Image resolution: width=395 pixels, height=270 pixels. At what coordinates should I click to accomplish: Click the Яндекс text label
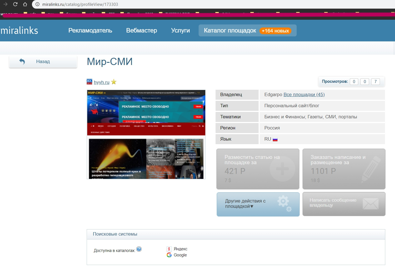tap(181, 249)
